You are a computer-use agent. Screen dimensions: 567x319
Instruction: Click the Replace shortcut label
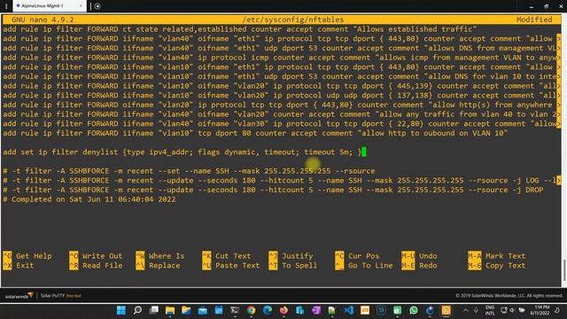click(x=165, y=266)
